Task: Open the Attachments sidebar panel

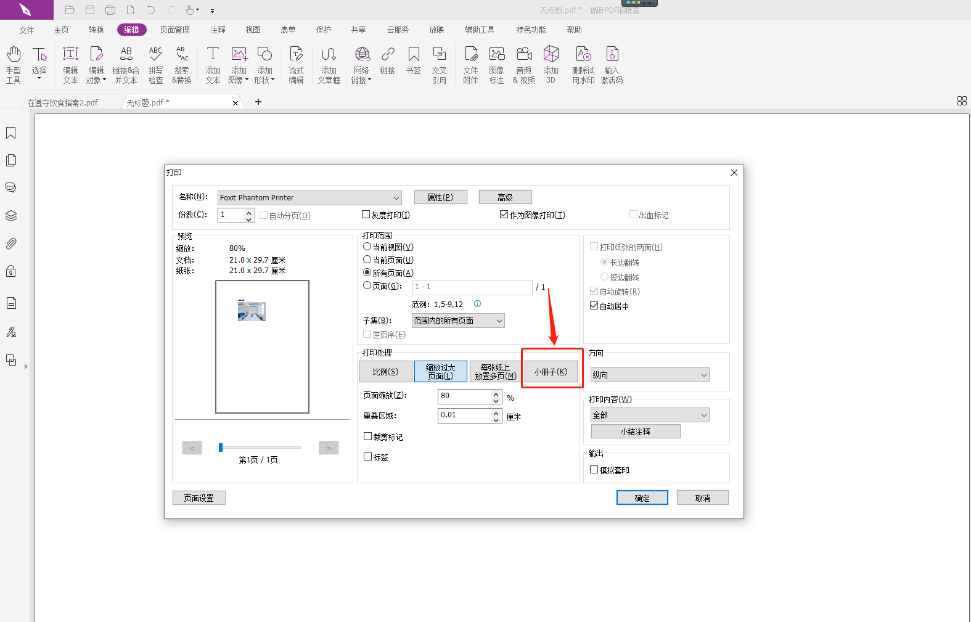Action: coord(11,243)
